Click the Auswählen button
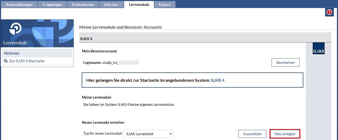This screenshot has height=140, width=338. click(x=252, y=134)
